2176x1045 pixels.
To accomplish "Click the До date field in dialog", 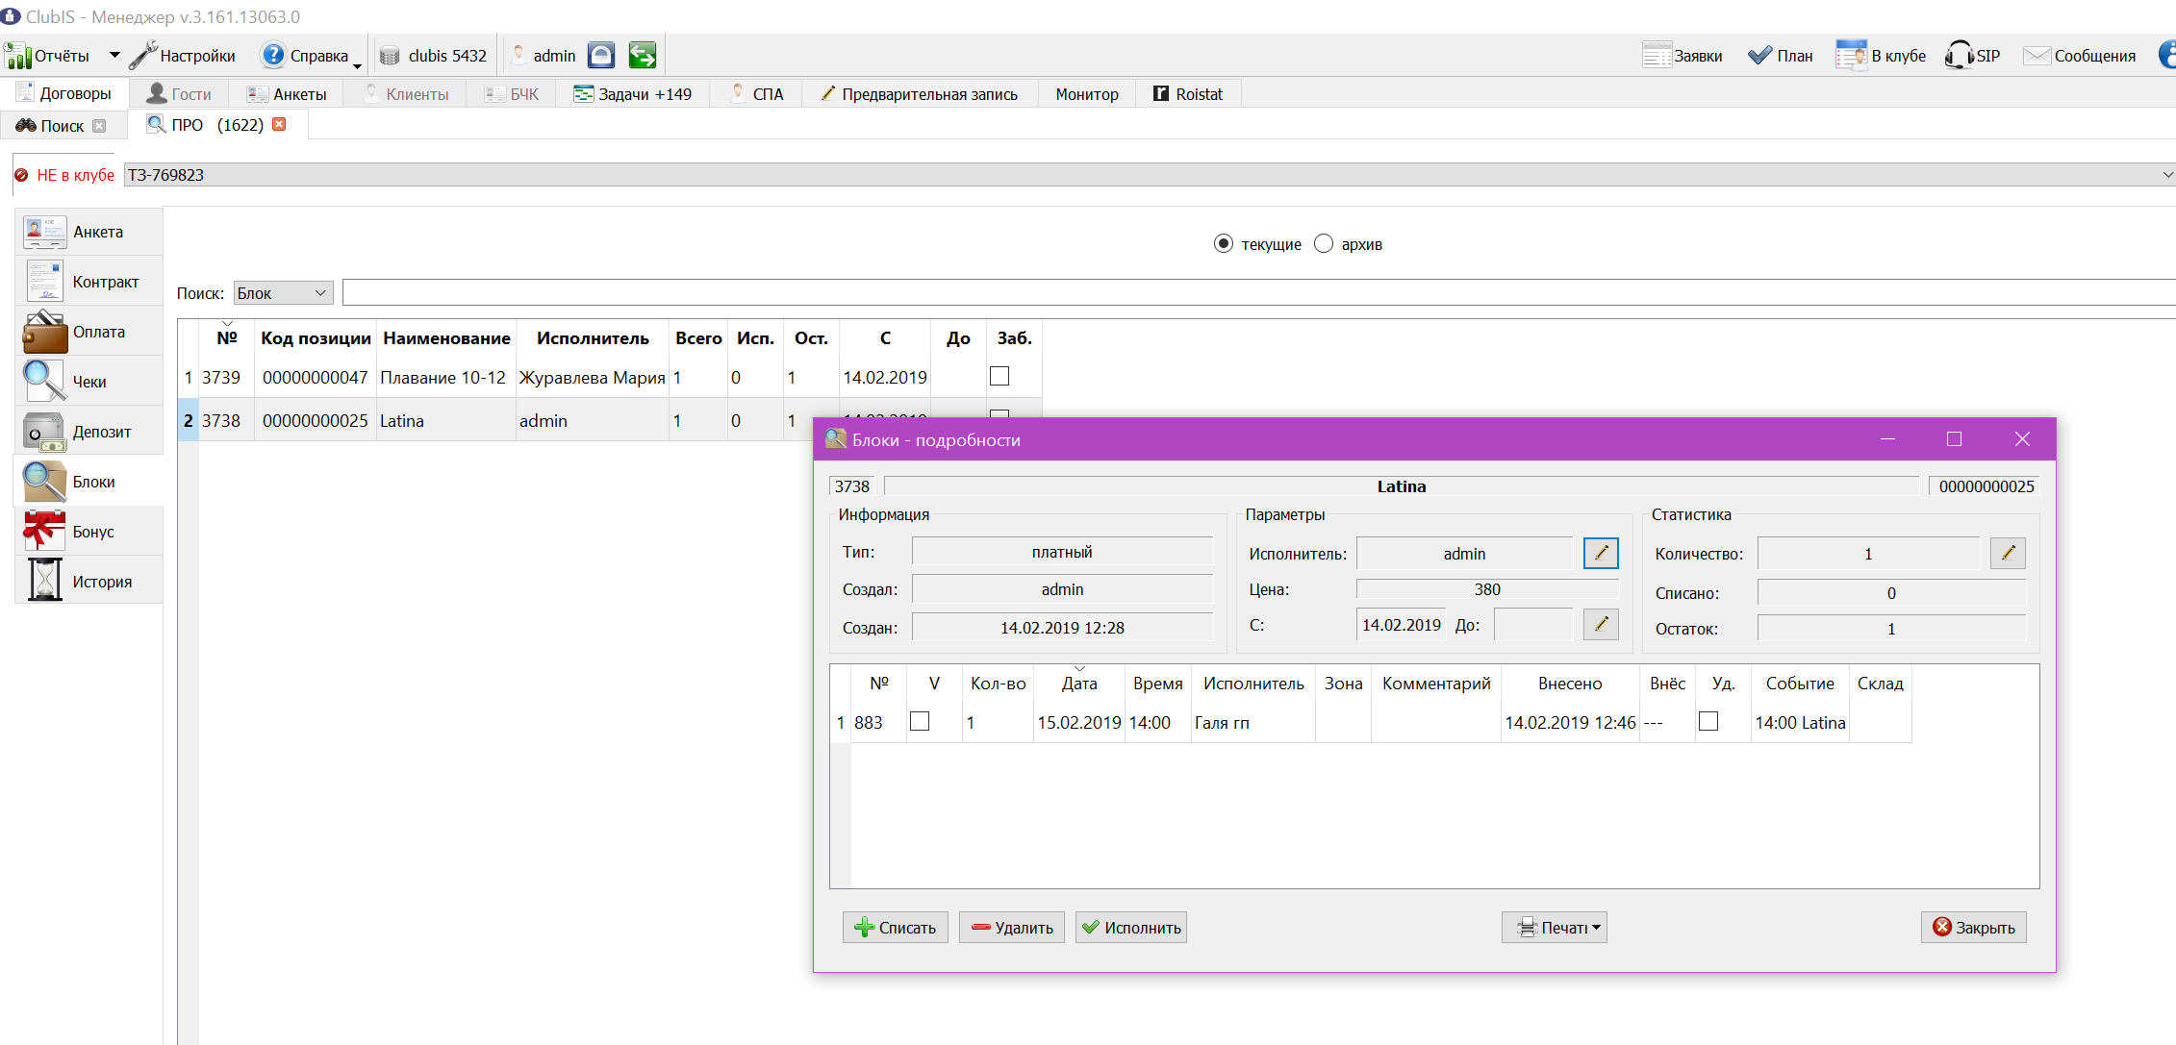I will [1532, 625].
